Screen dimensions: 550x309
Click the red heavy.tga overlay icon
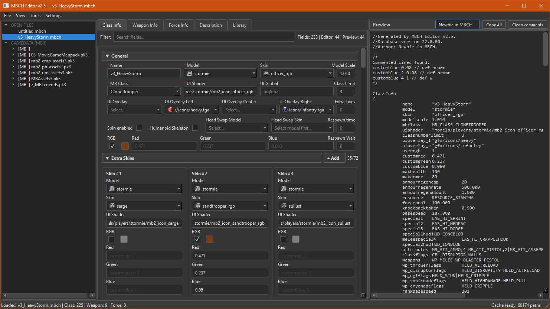pyautogui.click(x=170, y=110)
